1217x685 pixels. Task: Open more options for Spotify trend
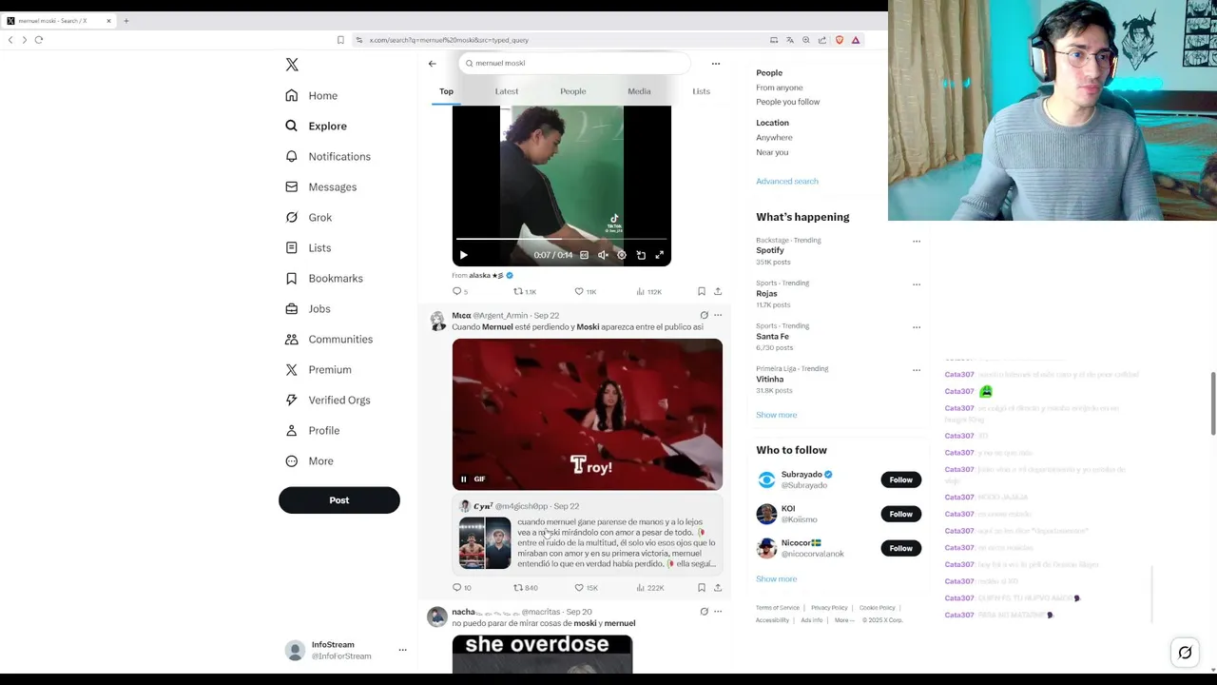[x=917, y=241]
